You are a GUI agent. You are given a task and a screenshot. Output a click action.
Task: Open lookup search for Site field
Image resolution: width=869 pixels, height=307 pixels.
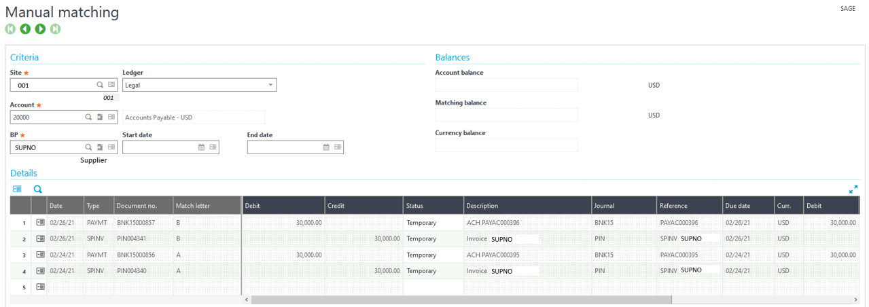point(100,85)
